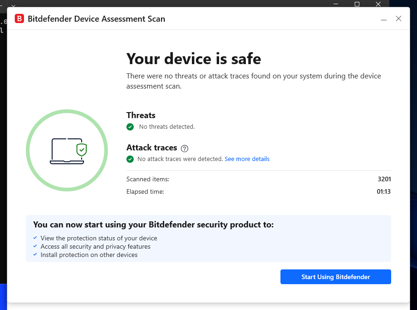Click the blue check beside privacy features item
417x310 pixels.
35,246
